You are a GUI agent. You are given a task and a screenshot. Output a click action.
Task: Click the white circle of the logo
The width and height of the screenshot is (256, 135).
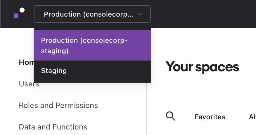point(22,10)
